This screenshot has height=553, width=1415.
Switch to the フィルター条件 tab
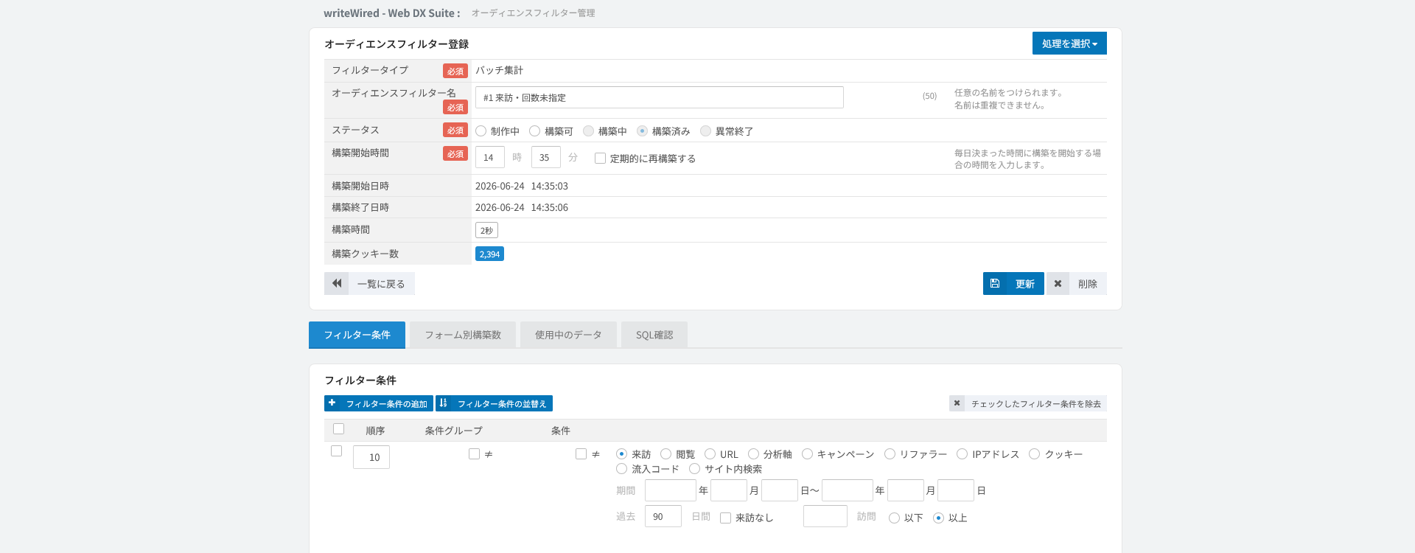click(x=357, y=335)
